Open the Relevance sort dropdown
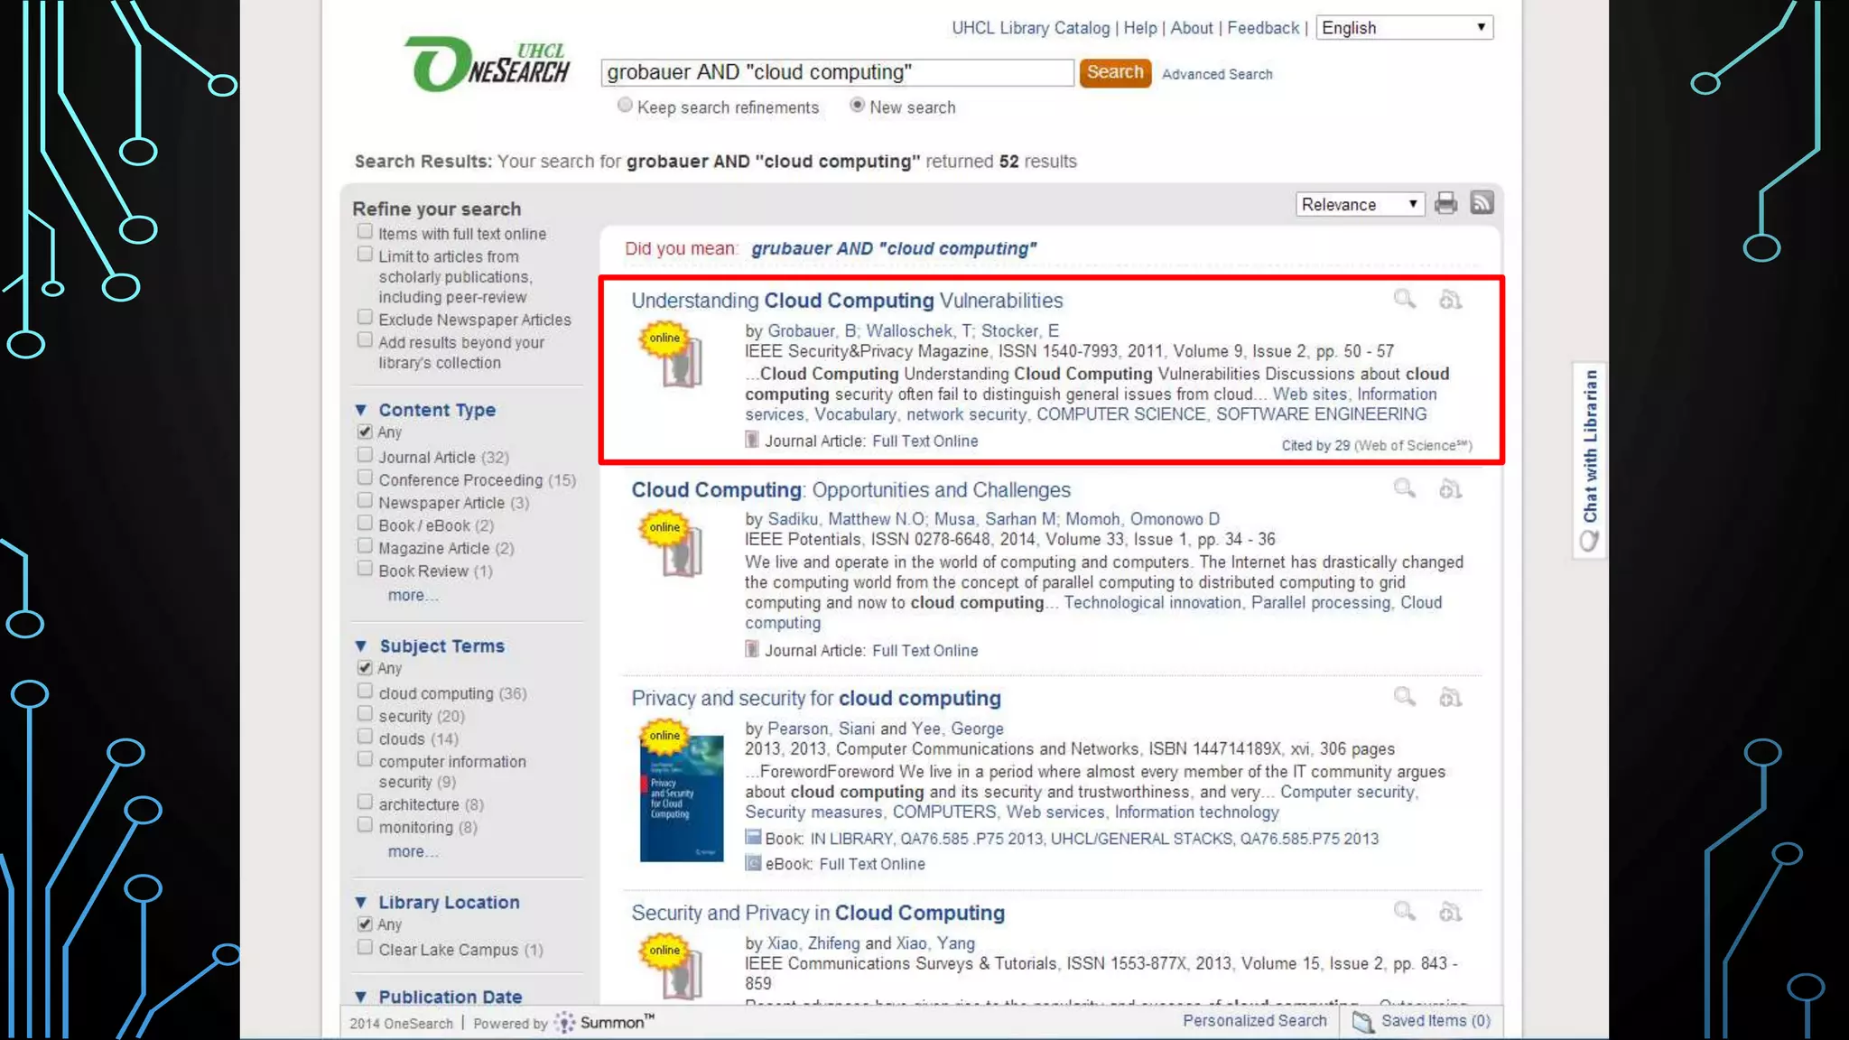 point(1359,205)
